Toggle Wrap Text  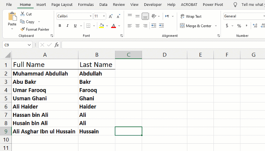pyautogui.click(x=191, y=17)
